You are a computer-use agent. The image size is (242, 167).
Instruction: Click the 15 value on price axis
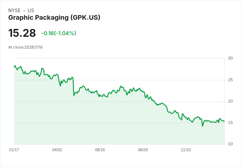pyautogui.click(x=230, y=123)
